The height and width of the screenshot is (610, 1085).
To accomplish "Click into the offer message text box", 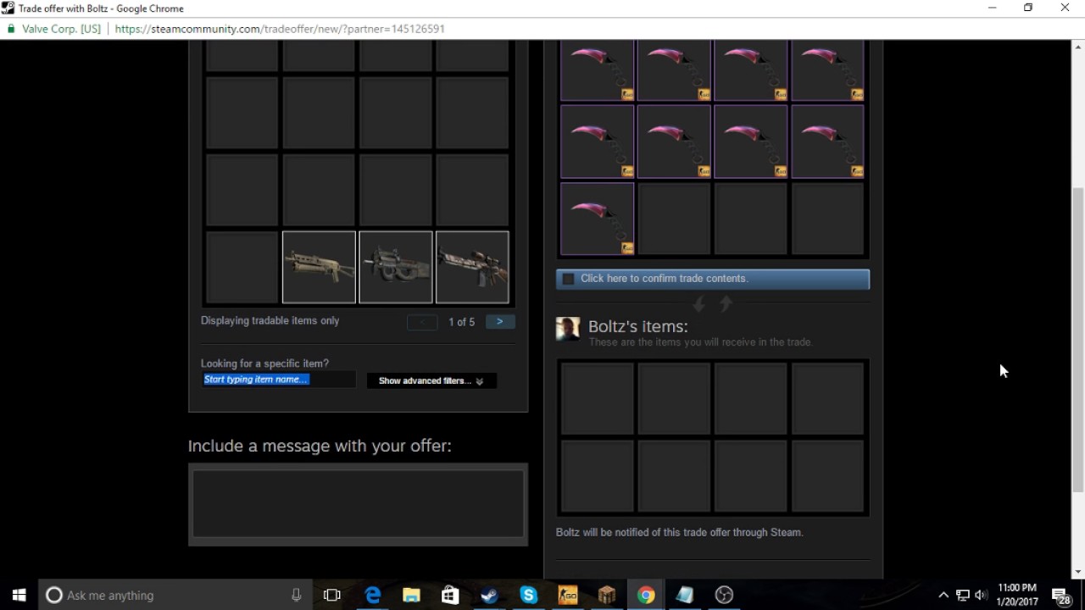I will [358, 503].
